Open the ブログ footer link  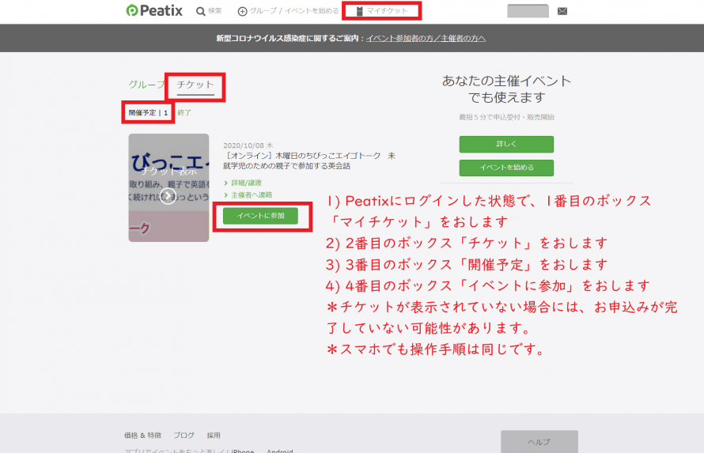click(x=184, y=435)
